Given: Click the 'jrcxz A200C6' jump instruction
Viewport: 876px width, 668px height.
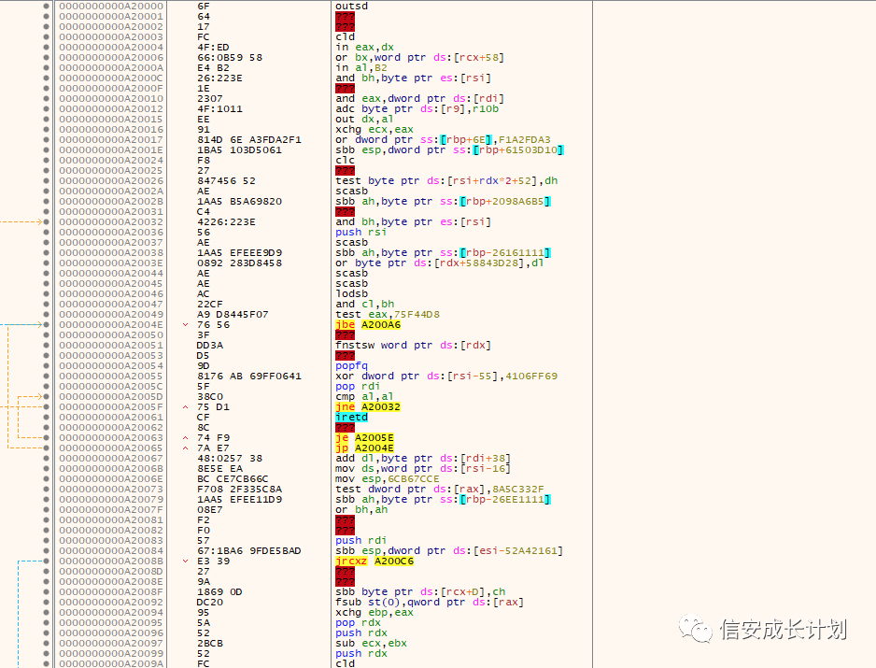Looking at the screenshot, I should click(374, 561).
